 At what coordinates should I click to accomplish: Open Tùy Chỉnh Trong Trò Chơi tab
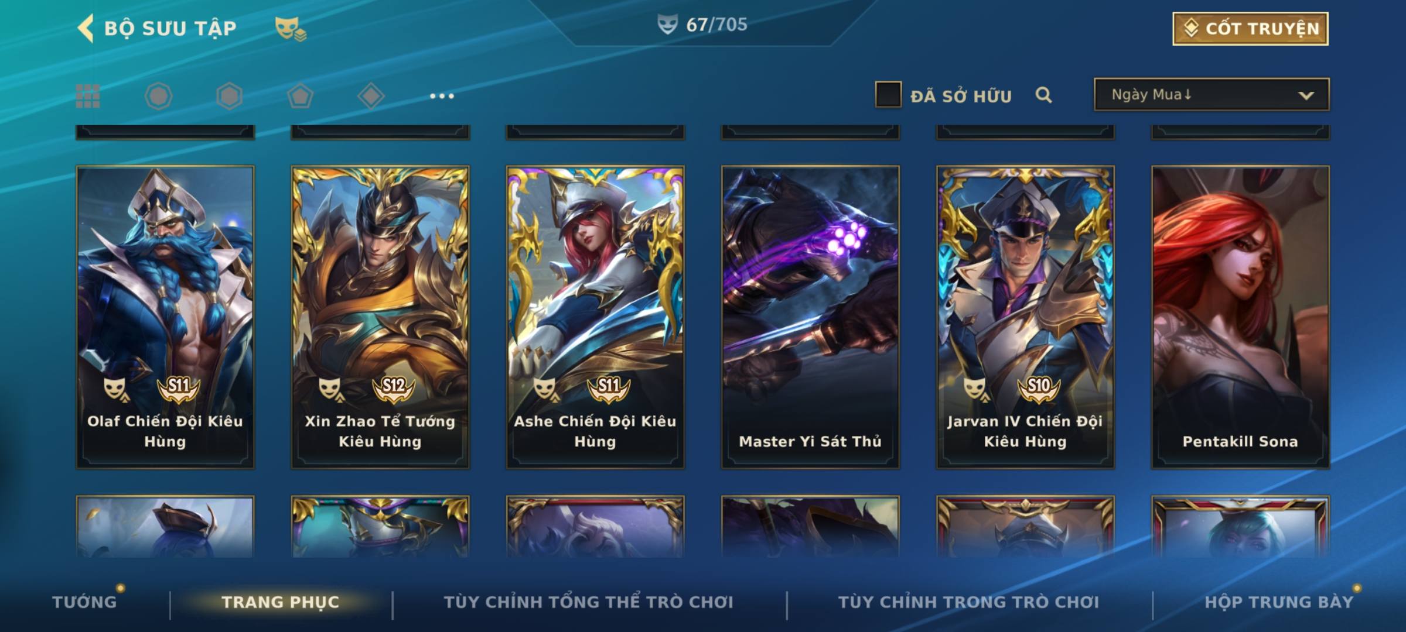tap(969, 602)
